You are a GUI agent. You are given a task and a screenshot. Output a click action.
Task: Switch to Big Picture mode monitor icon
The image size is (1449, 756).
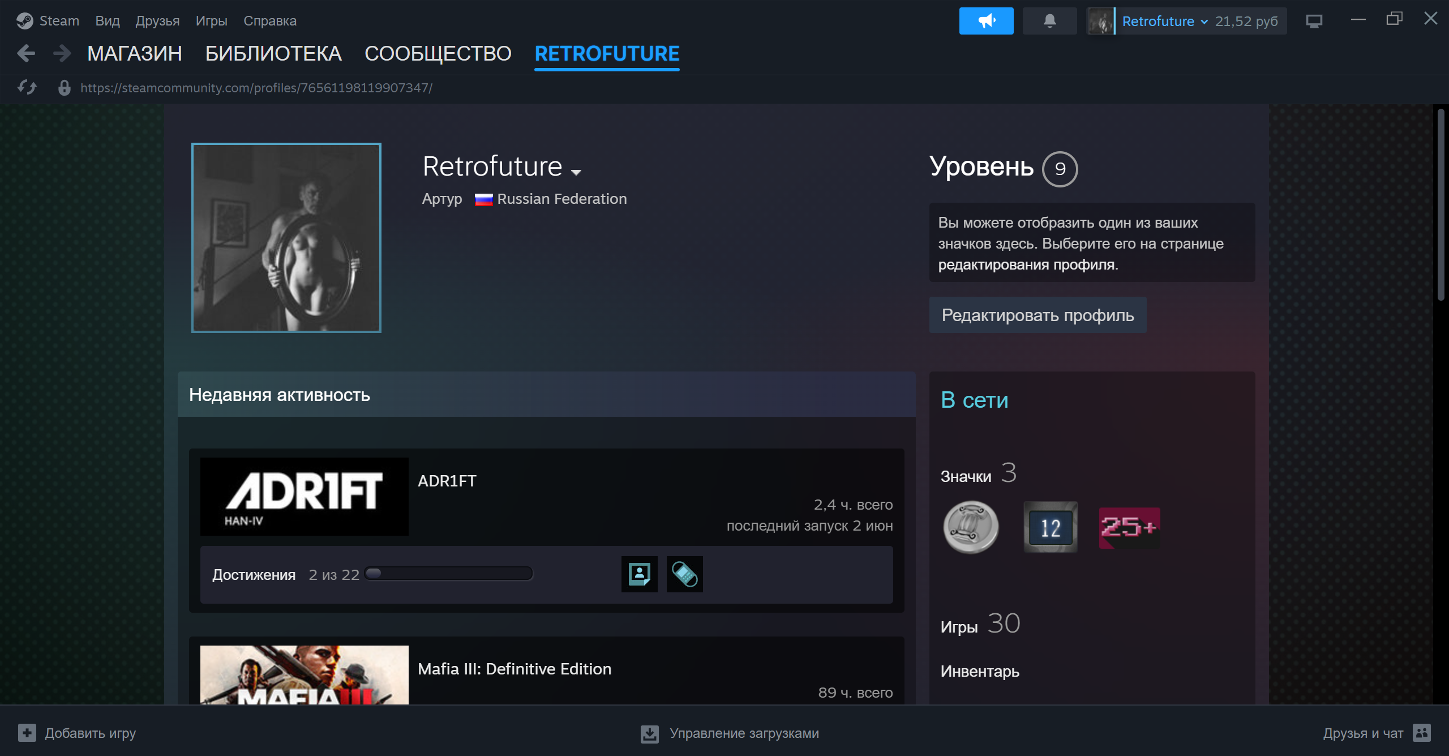point(1314,21)
